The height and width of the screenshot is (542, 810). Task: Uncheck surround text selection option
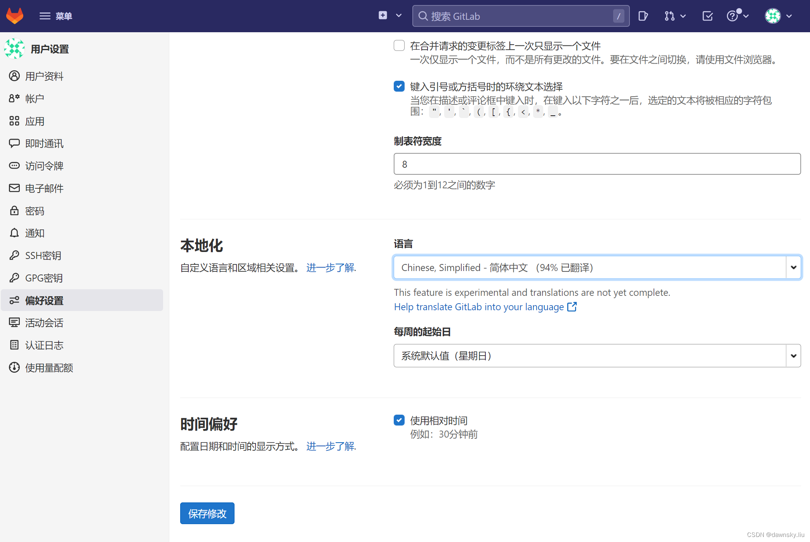tap(399, 86)
